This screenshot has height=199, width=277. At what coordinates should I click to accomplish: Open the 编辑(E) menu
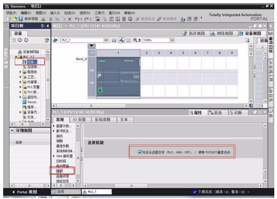tap(26, 13)
